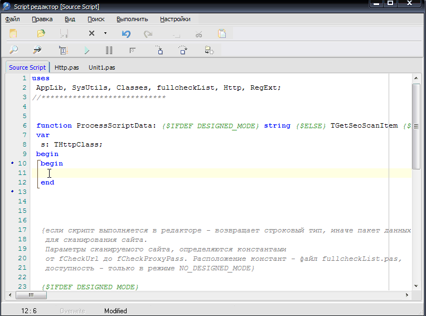Click the Undo arrow icon
Viewport: 426px width, 316px height.
click(x=126, y=34)
